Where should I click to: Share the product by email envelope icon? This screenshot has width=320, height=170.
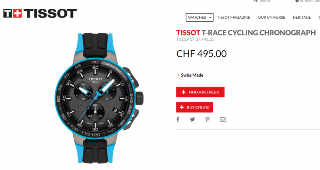(223, 119)
